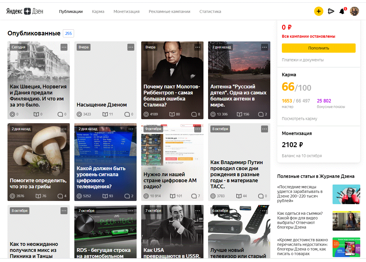Click views icon on Владимир Путин card
366x262 pixels.
coord(213,196)
